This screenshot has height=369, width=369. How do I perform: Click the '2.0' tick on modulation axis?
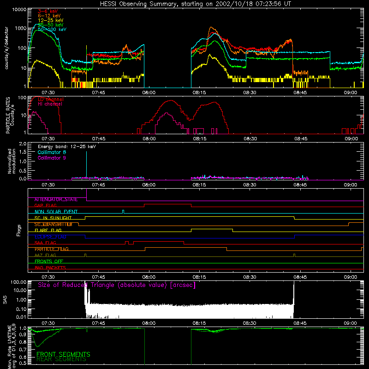pos(23,144)
